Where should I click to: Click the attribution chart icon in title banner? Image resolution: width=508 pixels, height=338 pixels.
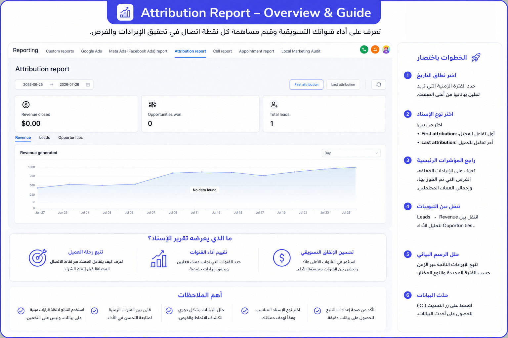click(x=125, y=13)
